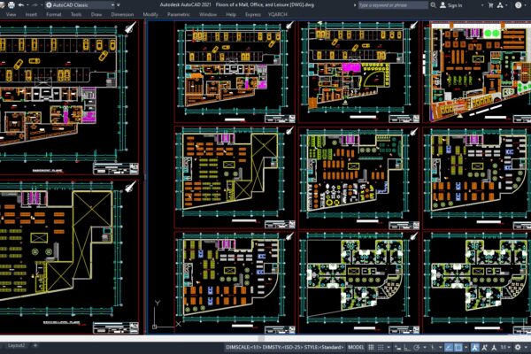Click north arrow of top-middle parking plan

[289, 26]
